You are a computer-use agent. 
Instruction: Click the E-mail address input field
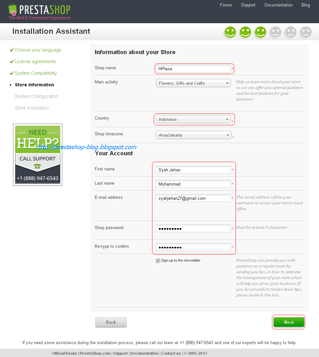(193, 198)
